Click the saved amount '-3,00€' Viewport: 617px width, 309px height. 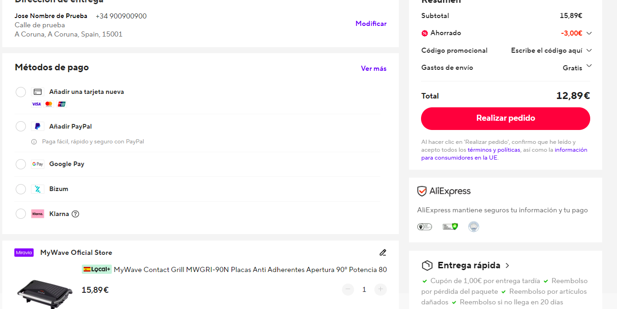pos(571,33)
